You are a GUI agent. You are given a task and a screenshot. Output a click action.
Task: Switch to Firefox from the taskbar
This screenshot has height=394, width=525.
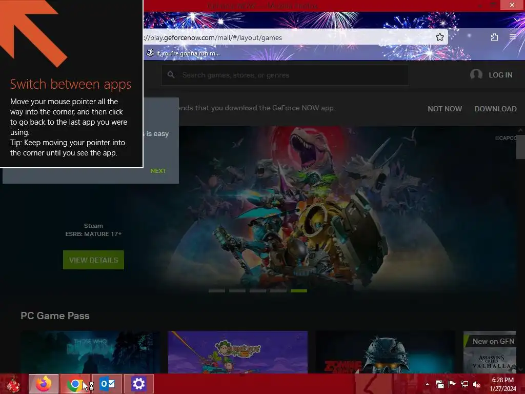[x=44, y=384]
